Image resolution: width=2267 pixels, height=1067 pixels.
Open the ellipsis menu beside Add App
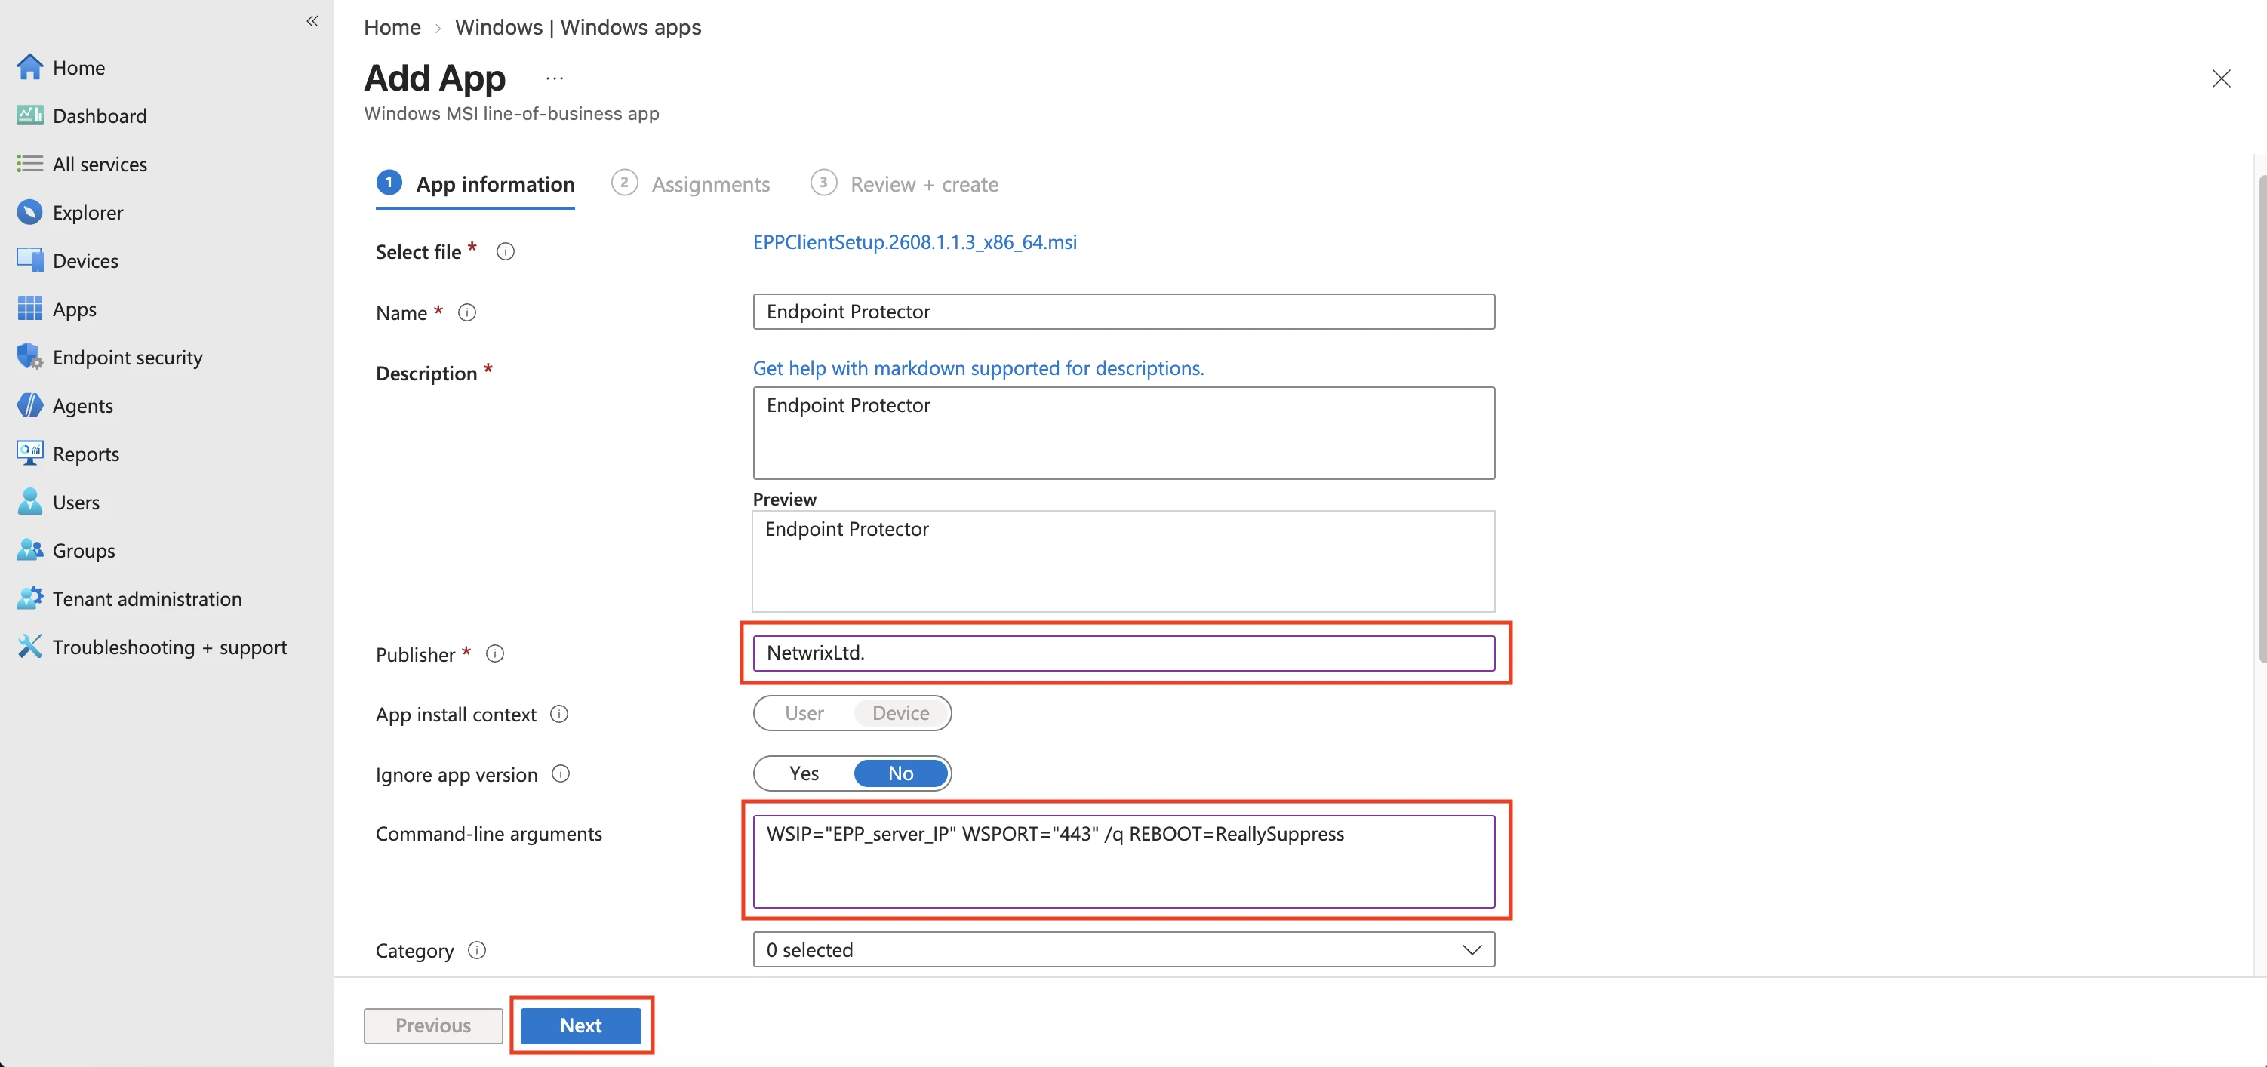pyautogui.click(x=555, y=78)
